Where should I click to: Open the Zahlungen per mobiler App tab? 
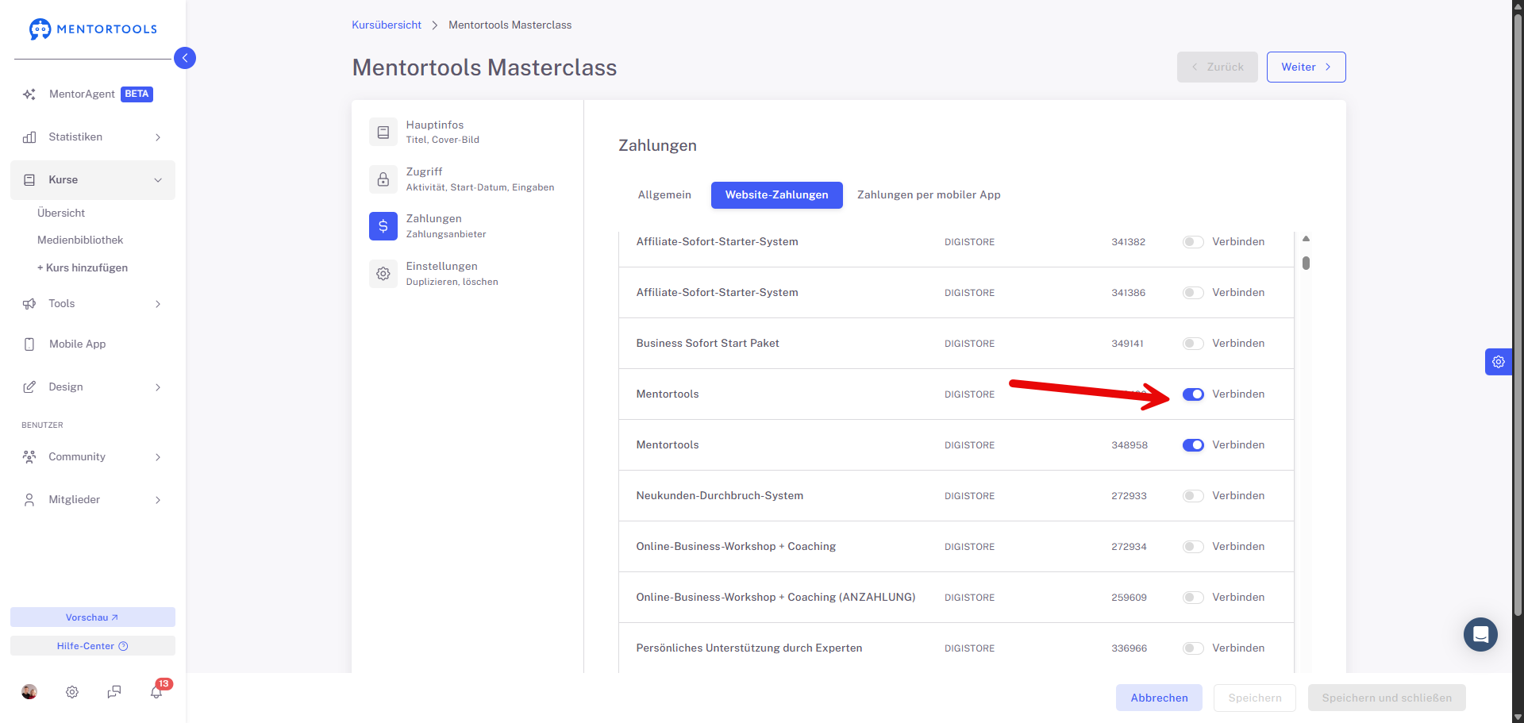click(x=929, y=195)
